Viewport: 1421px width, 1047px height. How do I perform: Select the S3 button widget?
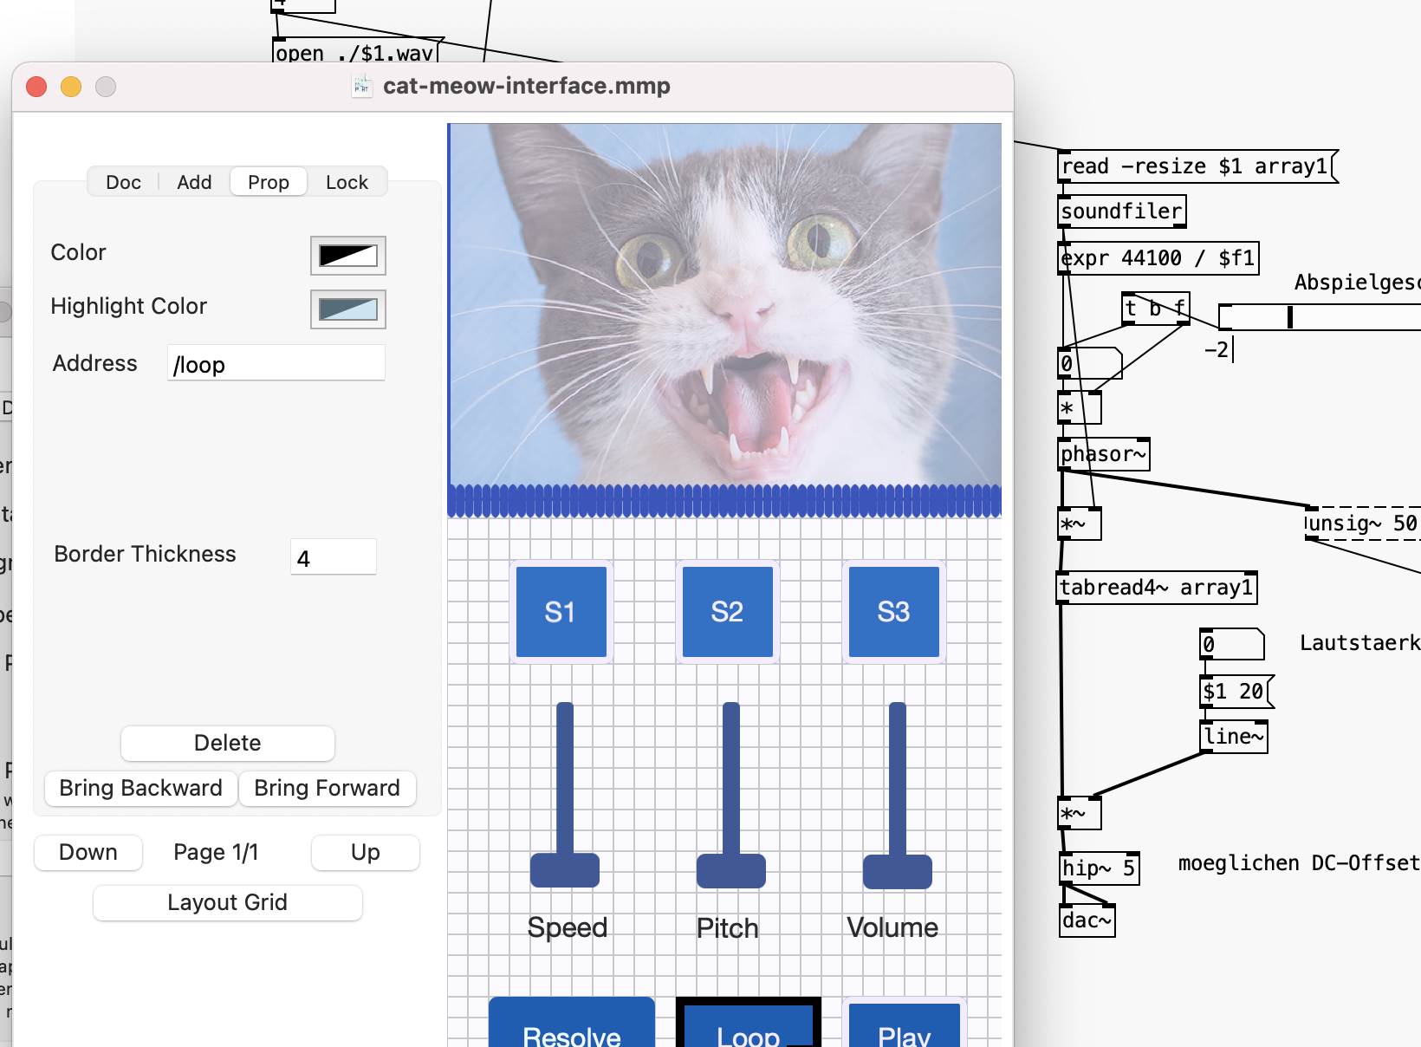click(x=892, y=611)
